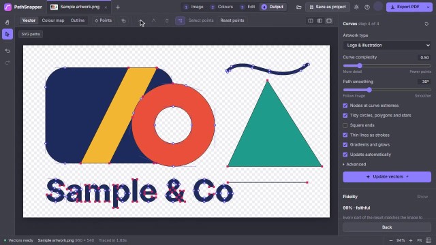Click the Export PDF button
The width and height of the screenshot is (436, 245).
[x=405, y=7]
